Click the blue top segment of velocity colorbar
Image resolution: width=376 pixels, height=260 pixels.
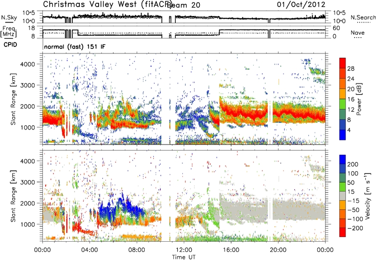tap(343, 160)
